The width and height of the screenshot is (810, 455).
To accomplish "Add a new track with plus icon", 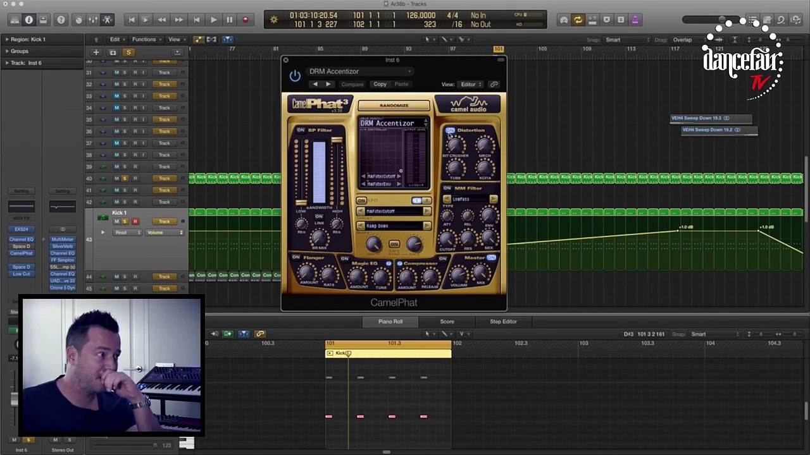I will pyautogui.click(x=96, y=52).
